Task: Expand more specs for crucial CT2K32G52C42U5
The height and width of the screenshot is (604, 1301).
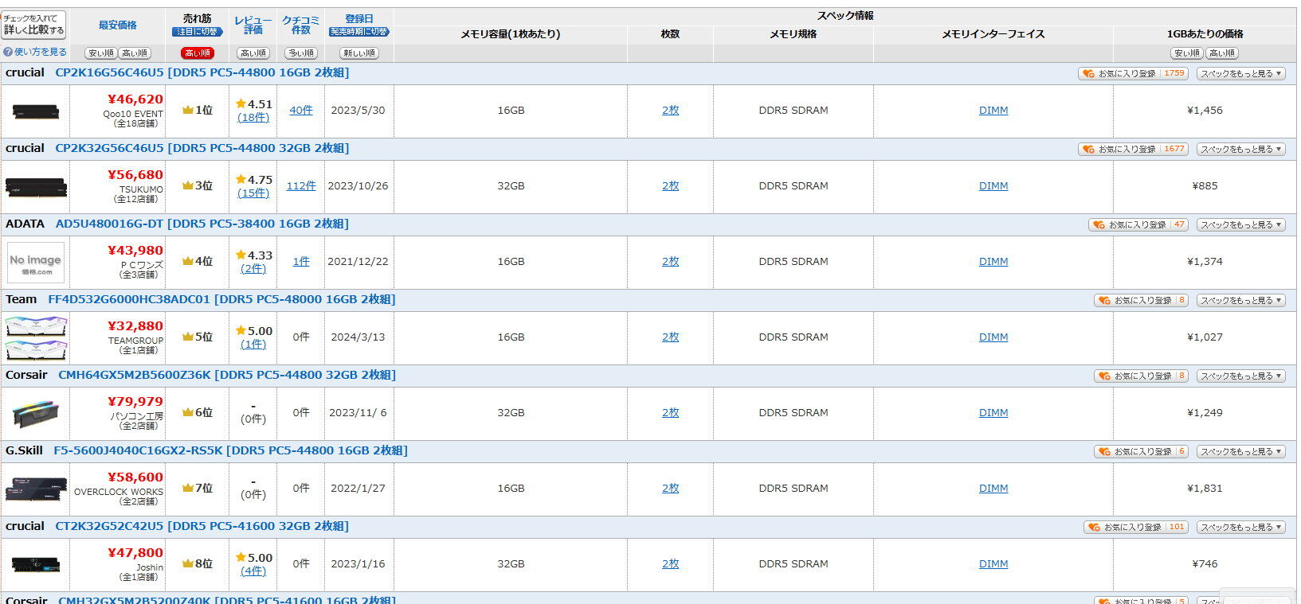Action: [x=1241, y=527]
